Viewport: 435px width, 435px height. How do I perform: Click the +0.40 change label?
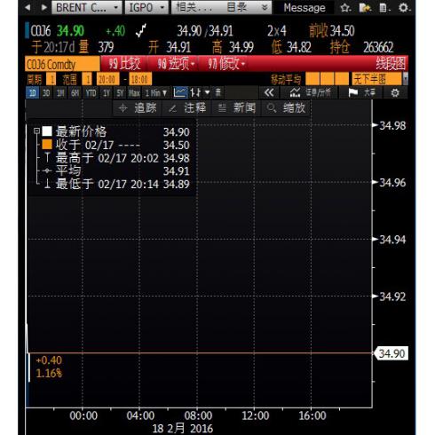pyautogui.click(x=49, y=360)
